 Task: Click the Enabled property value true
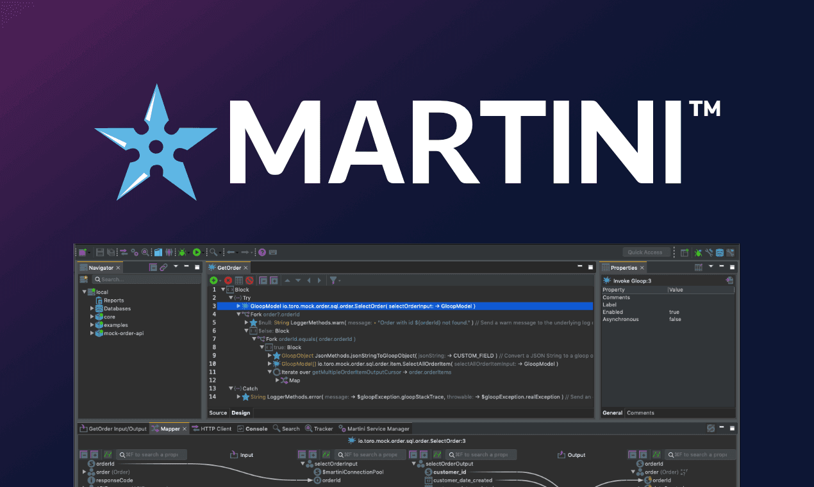(674, 312)
